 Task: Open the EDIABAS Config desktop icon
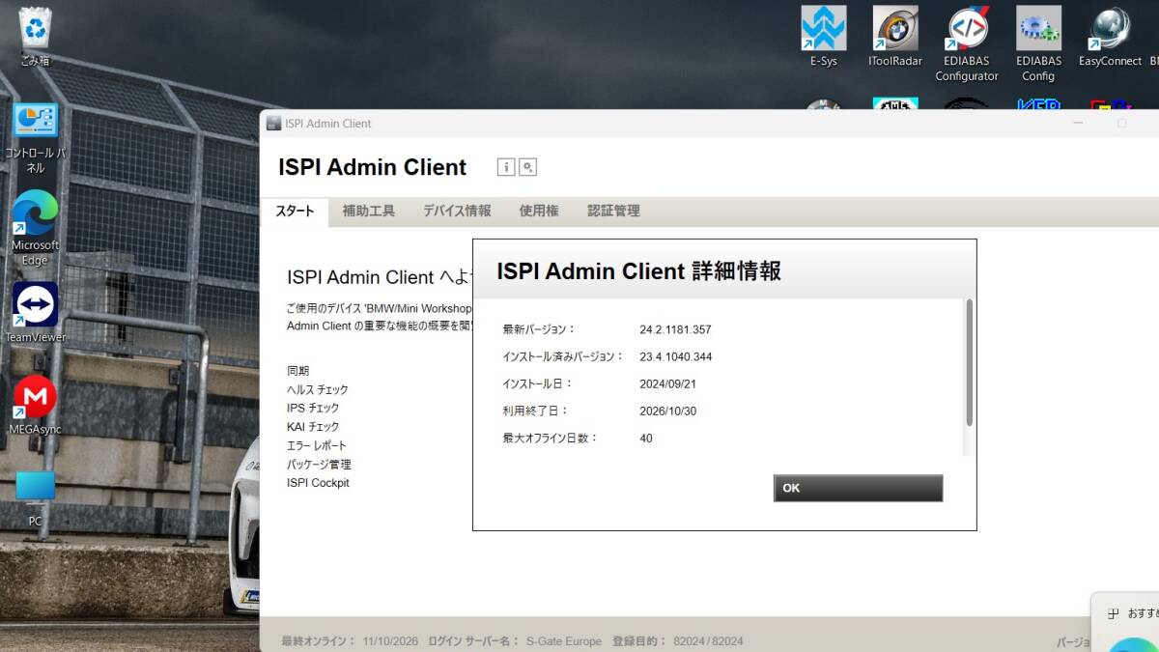pyautogui.click(x=1038, y=43)
